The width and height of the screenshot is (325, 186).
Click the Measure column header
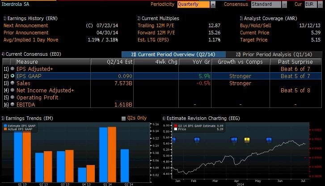point(53,62)
